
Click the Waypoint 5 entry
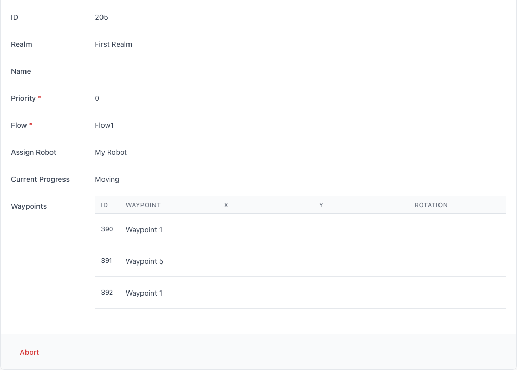point(144,261)
